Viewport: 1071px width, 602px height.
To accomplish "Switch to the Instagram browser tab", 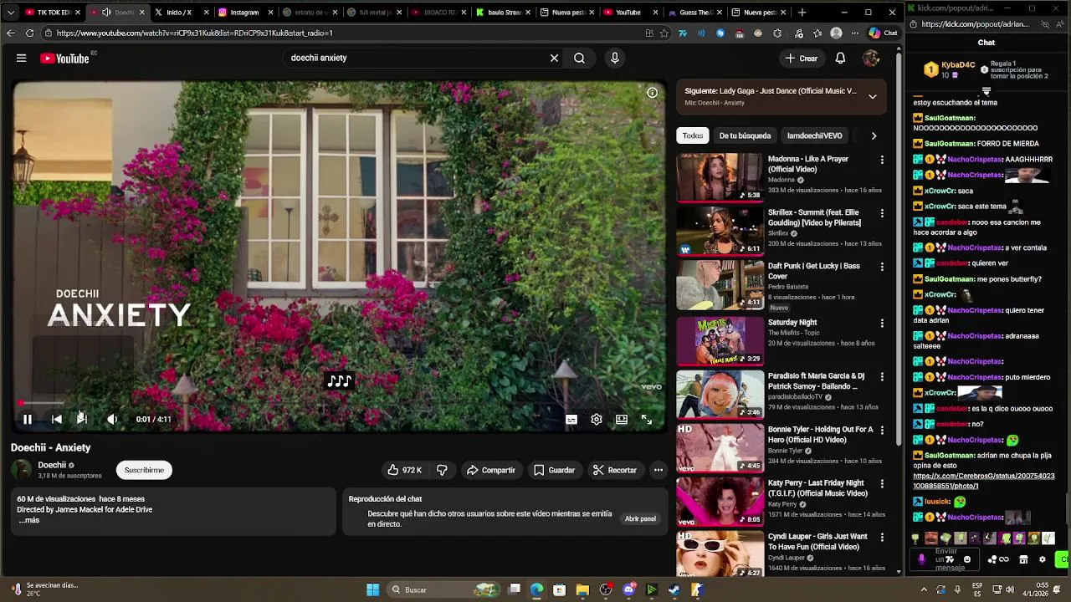I will [243, 13].
